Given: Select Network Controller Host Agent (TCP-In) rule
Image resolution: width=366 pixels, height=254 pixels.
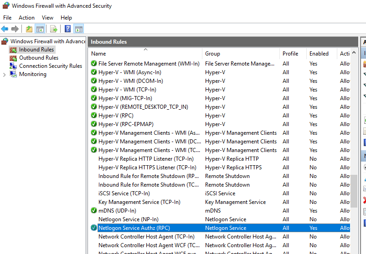Looking at the screenshot, I should pyautogui.click(x=146, y=236).
